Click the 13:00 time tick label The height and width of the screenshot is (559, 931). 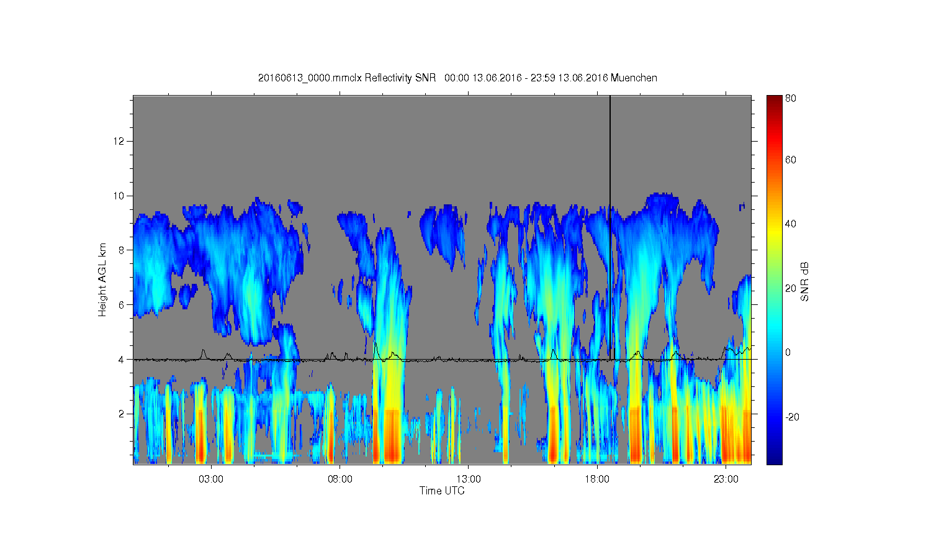[469, 479]
